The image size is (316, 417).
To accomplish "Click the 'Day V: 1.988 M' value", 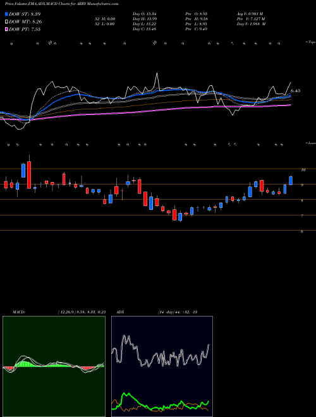I will [x=252, y=24].
